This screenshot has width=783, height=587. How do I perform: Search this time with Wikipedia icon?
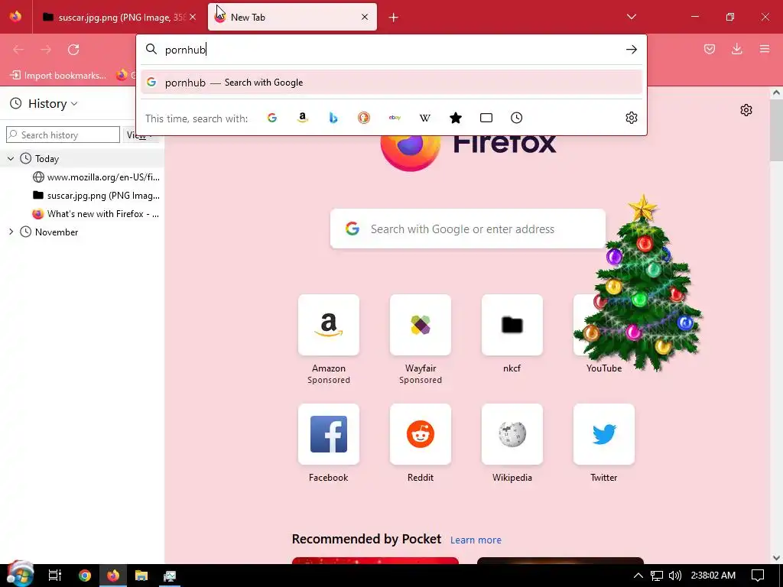tap(425, 118)
